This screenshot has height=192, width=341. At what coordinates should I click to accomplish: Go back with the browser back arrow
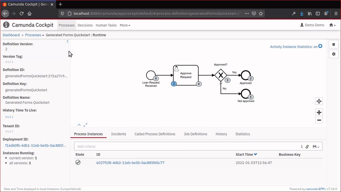click(5, 13)
